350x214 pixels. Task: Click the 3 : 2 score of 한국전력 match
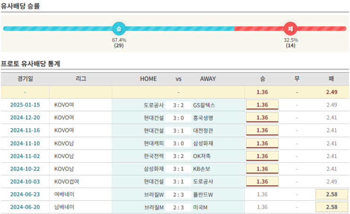point(179,156)
